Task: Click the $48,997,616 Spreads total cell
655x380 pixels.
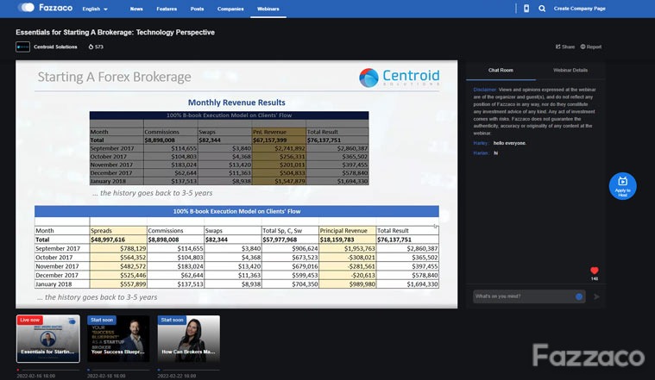Action: 118,240
